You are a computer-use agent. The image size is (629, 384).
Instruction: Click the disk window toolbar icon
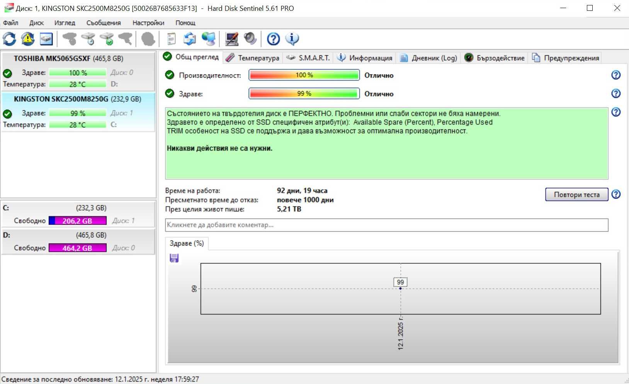pyautogui.click(x=46, y=39)
